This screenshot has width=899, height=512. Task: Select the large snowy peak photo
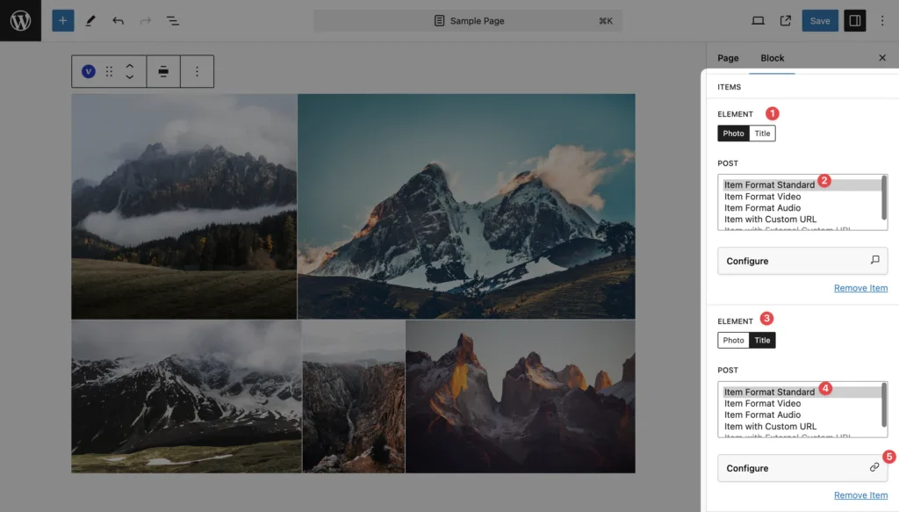(466, 206)
